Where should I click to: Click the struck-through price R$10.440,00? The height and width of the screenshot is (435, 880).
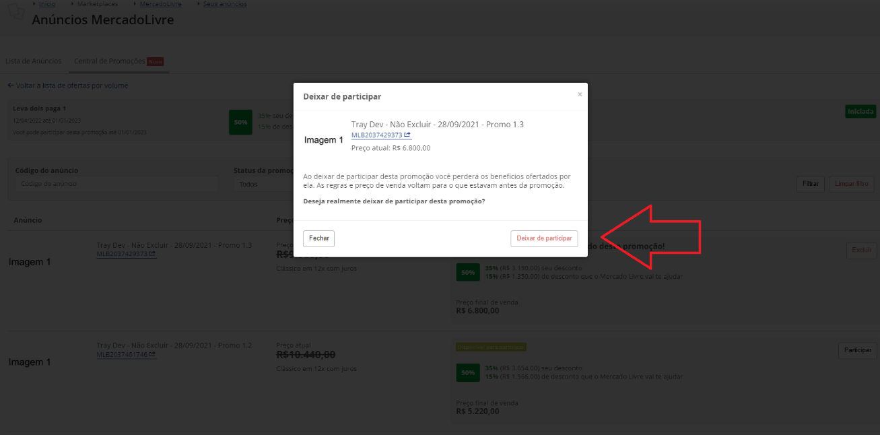click(x=306, y=355)
